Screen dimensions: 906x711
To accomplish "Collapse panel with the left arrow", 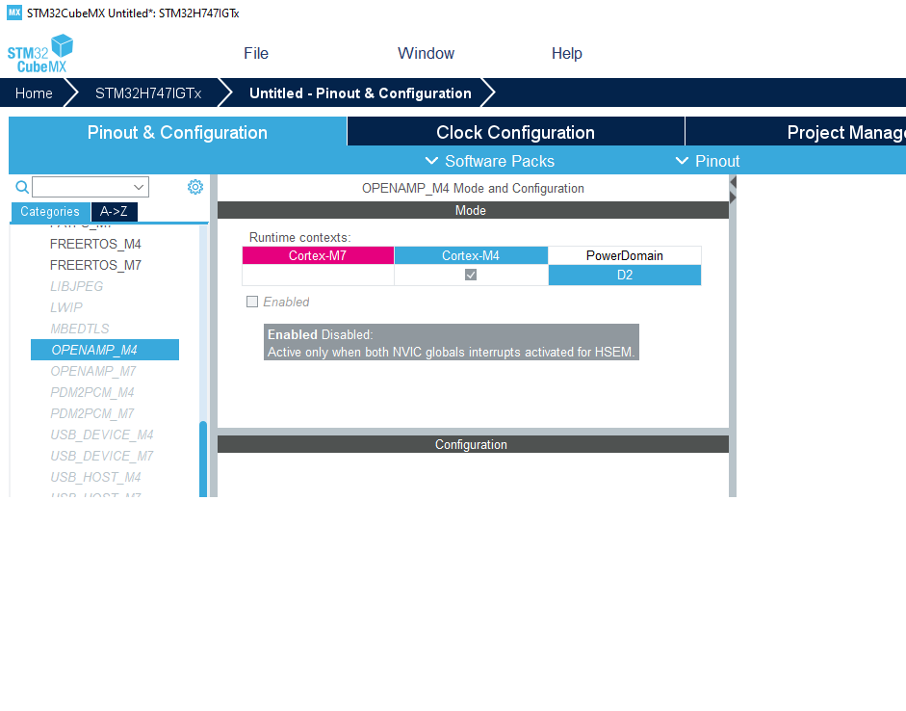I will [733, 182].
